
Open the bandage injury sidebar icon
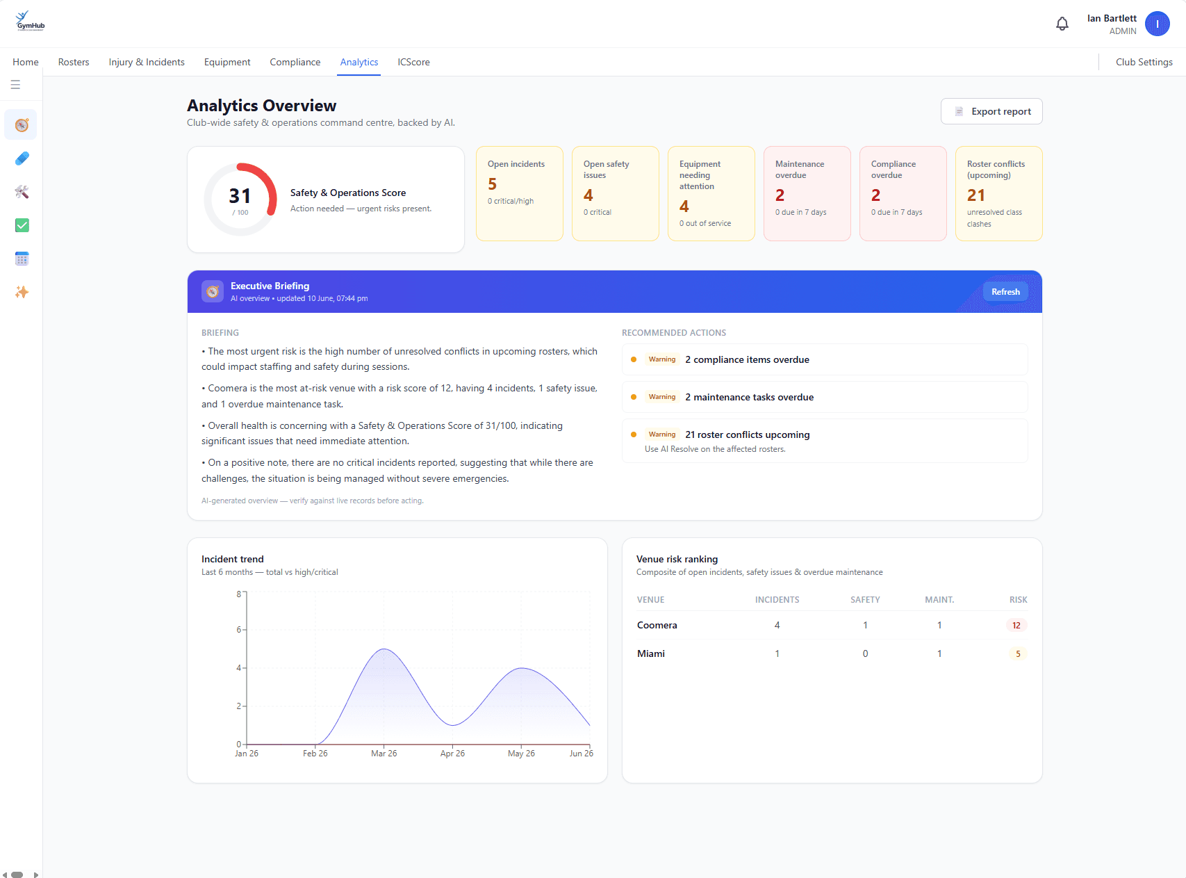[22, 158]
